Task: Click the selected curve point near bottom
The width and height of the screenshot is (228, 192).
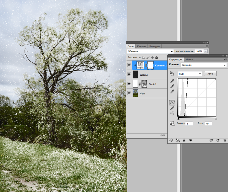Action: [185, 115]
